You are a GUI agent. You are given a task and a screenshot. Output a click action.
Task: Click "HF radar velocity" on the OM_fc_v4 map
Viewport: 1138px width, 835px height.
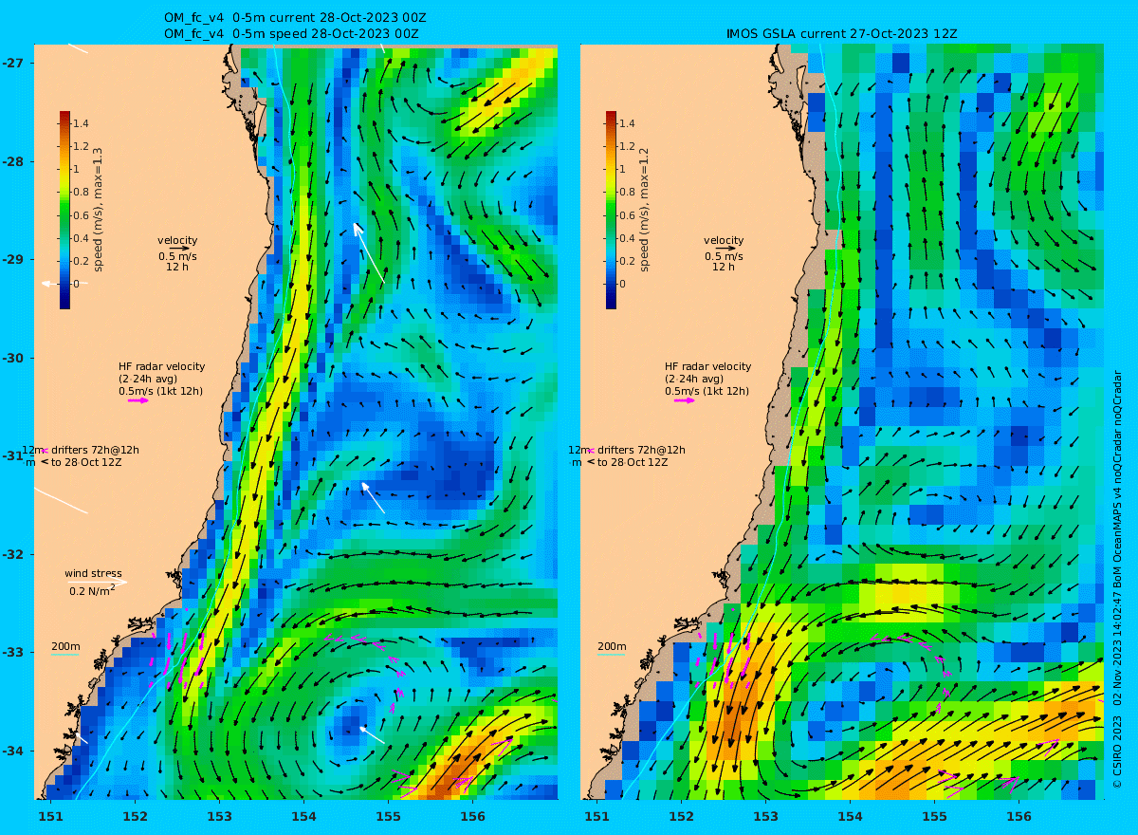pos(161,366)
